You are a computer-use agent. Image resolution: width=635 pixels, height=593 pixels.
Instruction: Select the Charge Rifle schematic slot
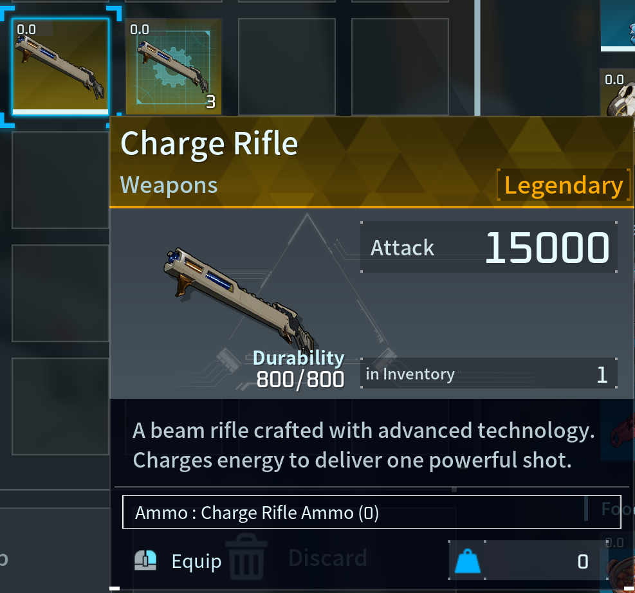173,67
